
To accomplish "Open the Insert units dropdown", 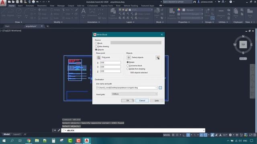I will 135,94.
